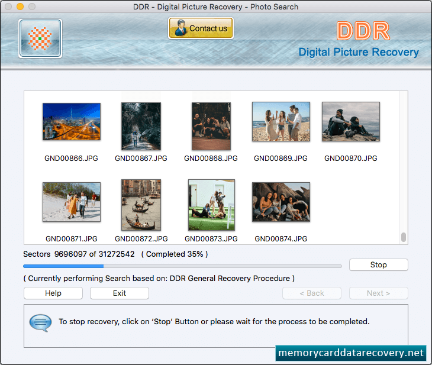Click the disabled Back button
This screenshot has width=432, height=365.
coord(312,293)
